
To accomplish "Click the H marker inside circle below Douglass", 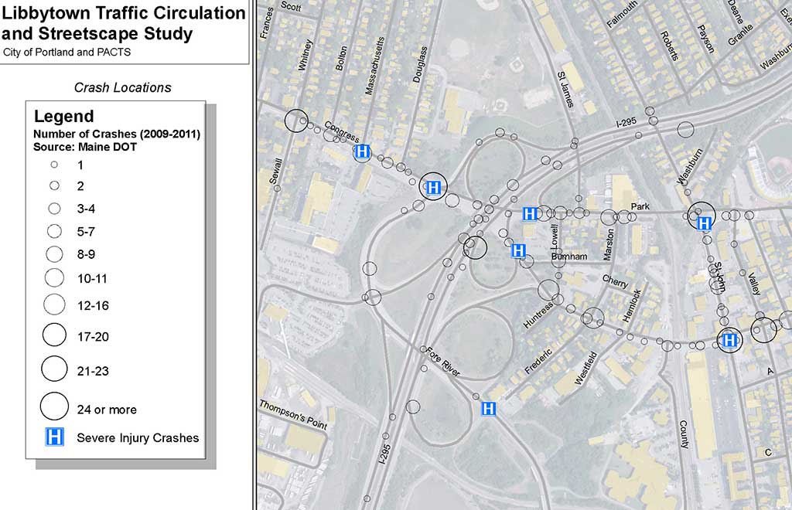I will 434,187.
